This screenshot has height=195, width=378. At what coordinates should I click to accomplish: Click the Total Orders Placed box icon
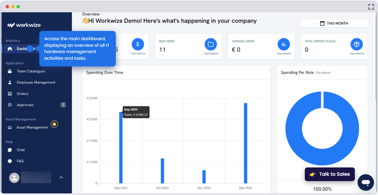[x=356, y=44]
